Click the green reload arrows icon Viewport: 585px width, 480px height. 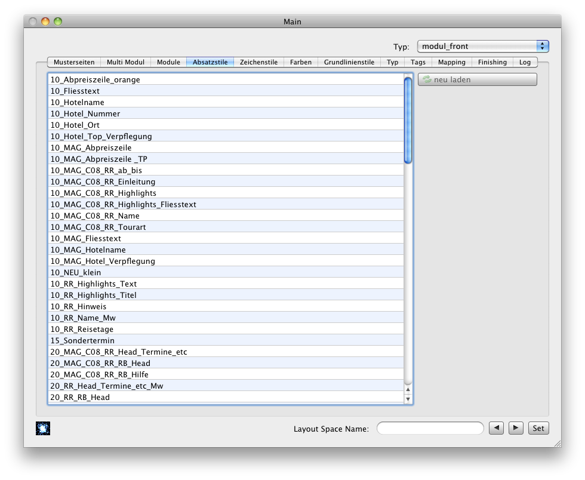[x=427, y=79]
